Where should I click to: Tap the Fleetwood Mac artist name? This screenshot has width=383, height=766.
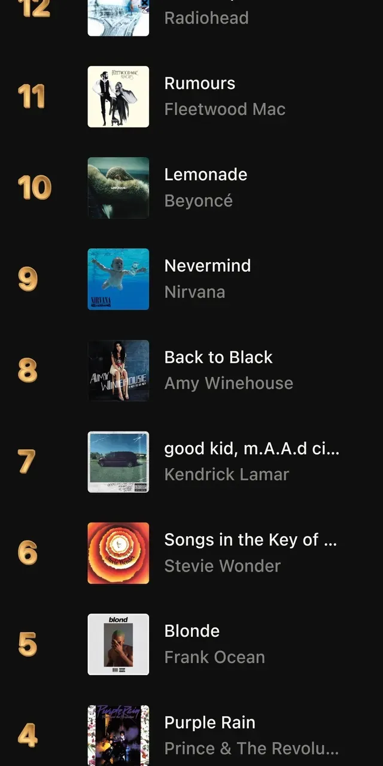click(225, 110)
